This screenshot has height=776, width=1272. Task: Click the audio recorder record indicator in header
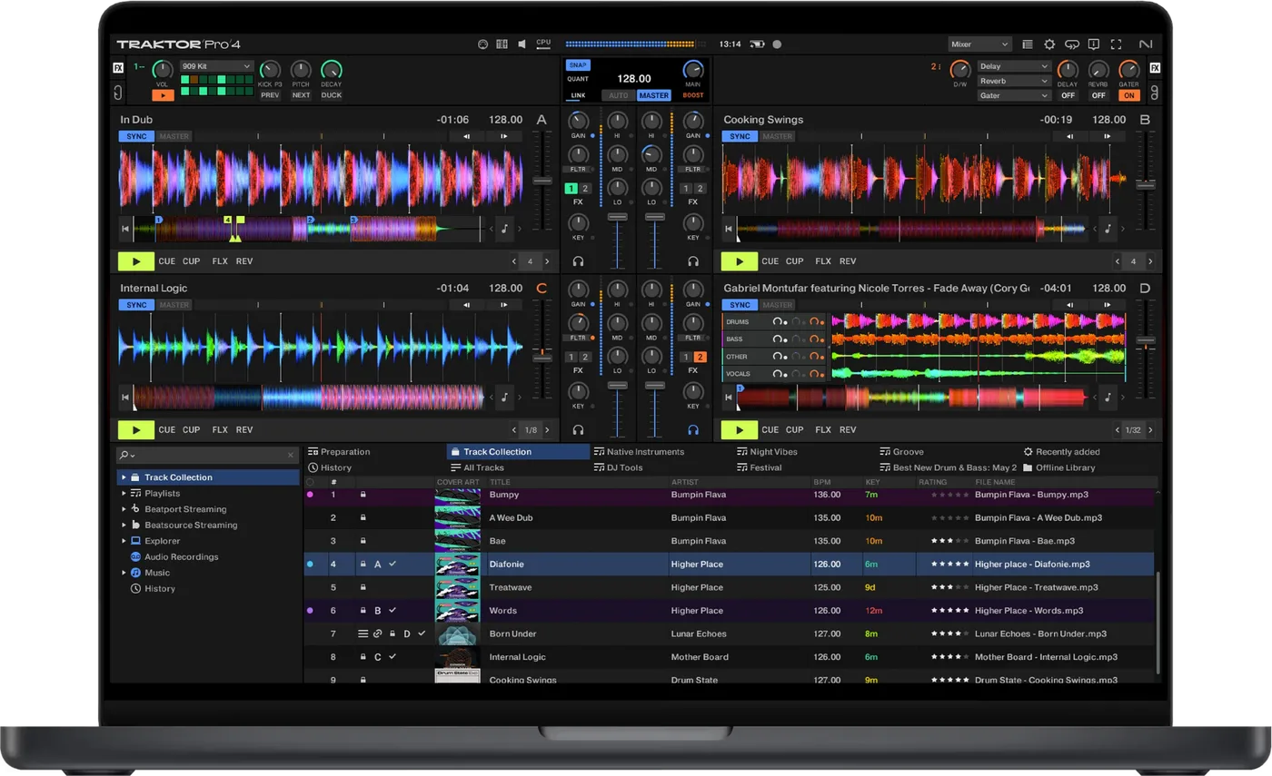point(778,44)
